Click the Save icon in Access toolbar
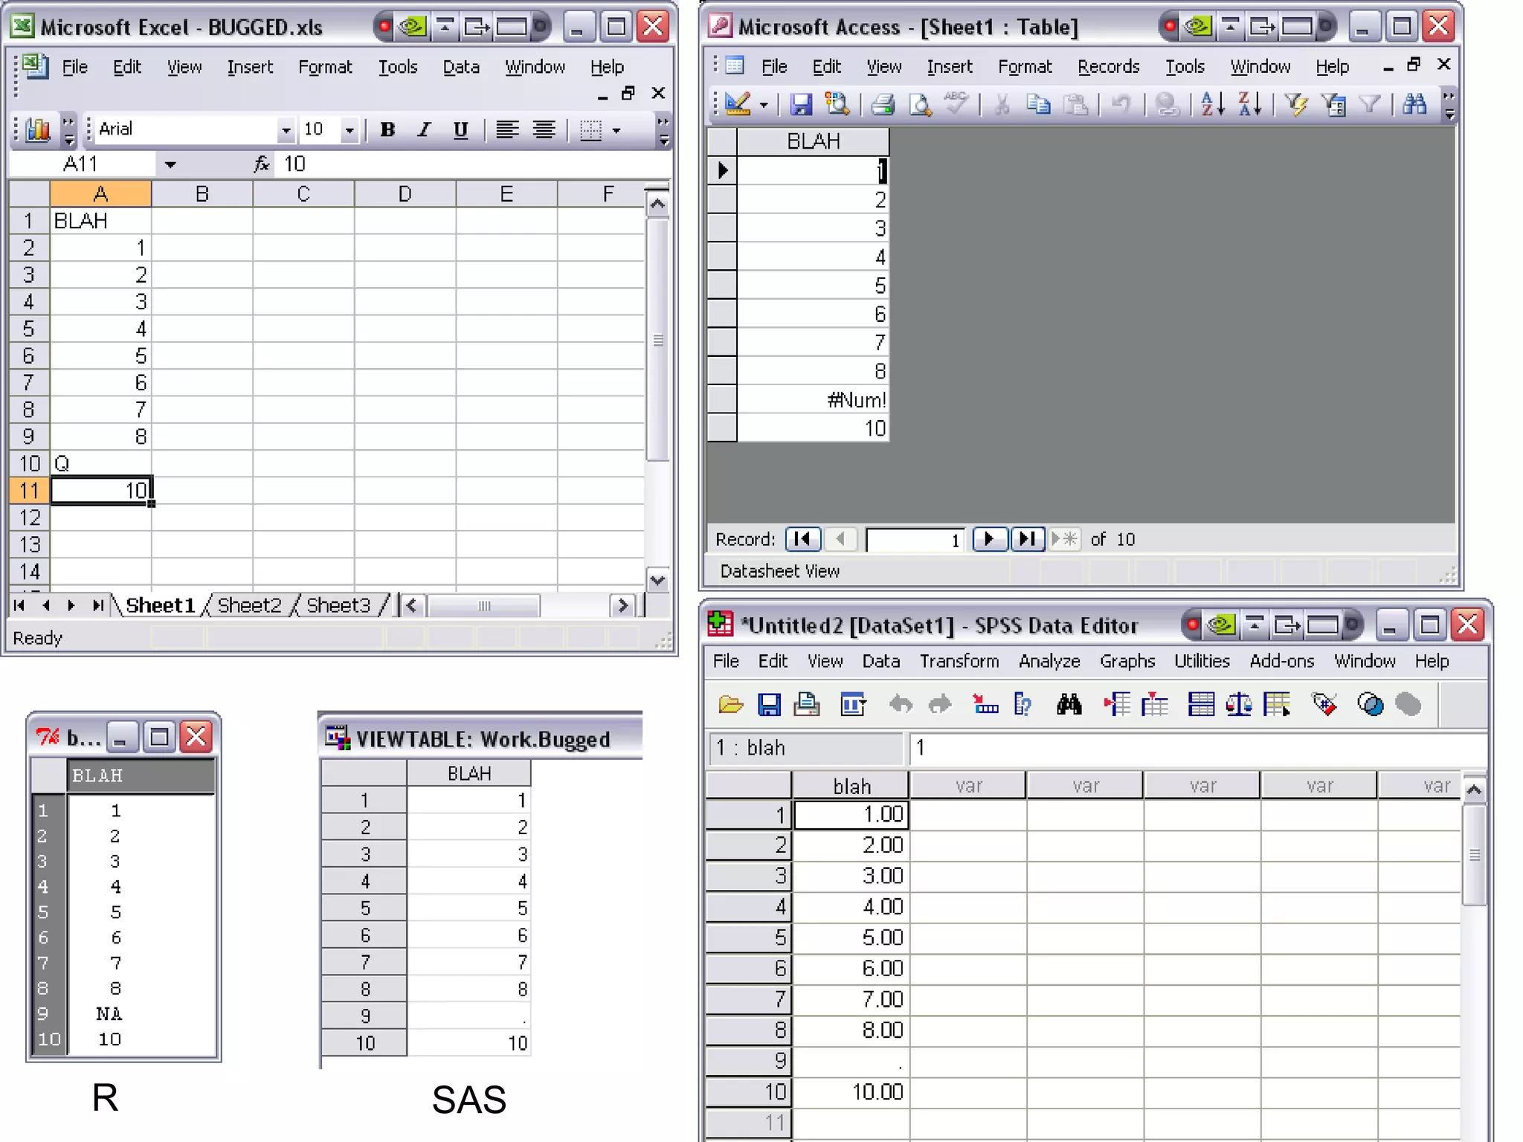This screenshot has height=1142, width=1523. (800, 105)
